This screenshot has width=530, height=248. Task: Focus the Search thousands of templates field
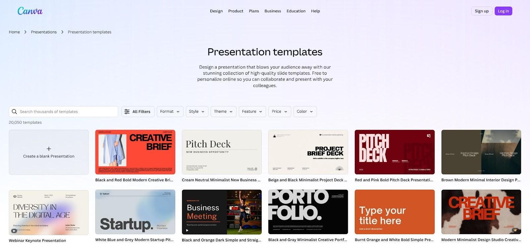point(63,112)
